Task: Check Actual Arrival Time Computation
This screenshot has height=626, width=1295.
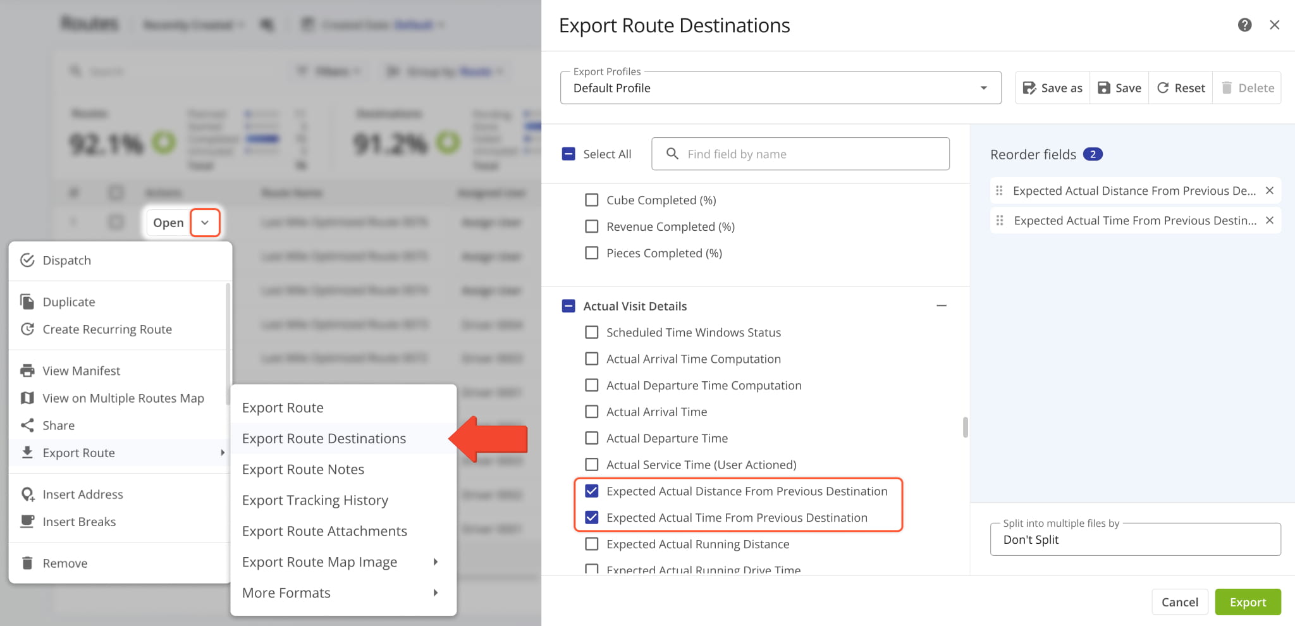Action: tap(592, 359)
